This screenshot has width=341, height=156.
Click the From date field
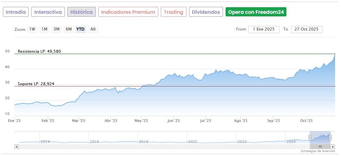point(264,29)
